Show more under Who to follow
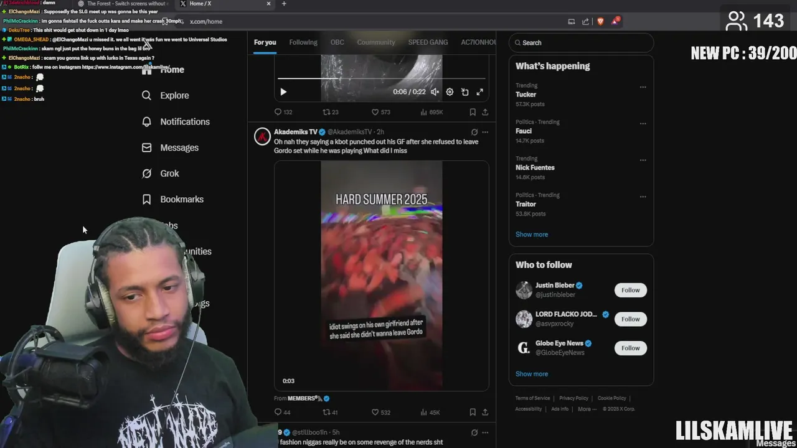Screen dimensions: 797x448 532,374
